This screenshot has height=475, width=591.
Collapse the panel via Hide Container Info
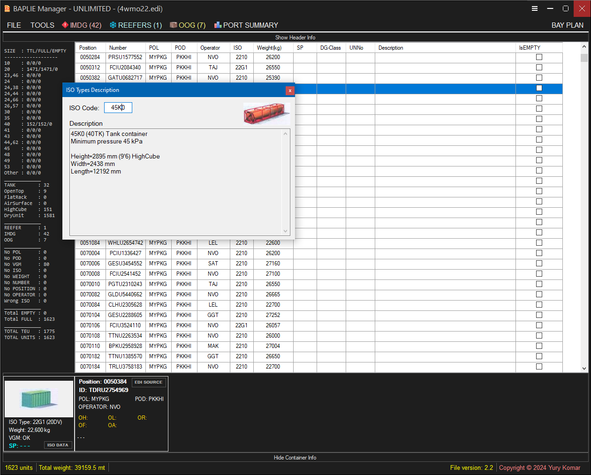pos(295,457)
